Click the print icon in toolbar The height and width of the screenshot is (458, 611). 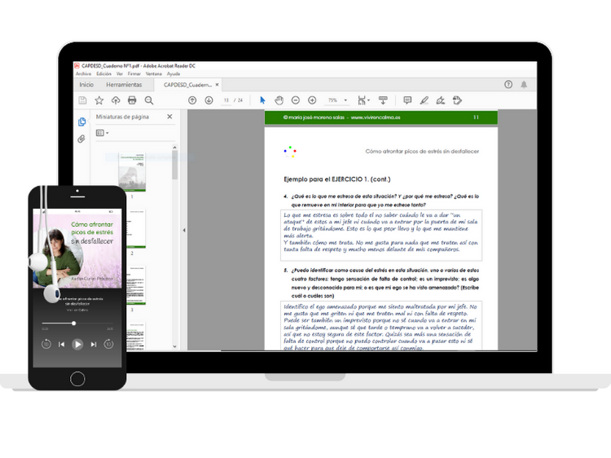[132, 100]
